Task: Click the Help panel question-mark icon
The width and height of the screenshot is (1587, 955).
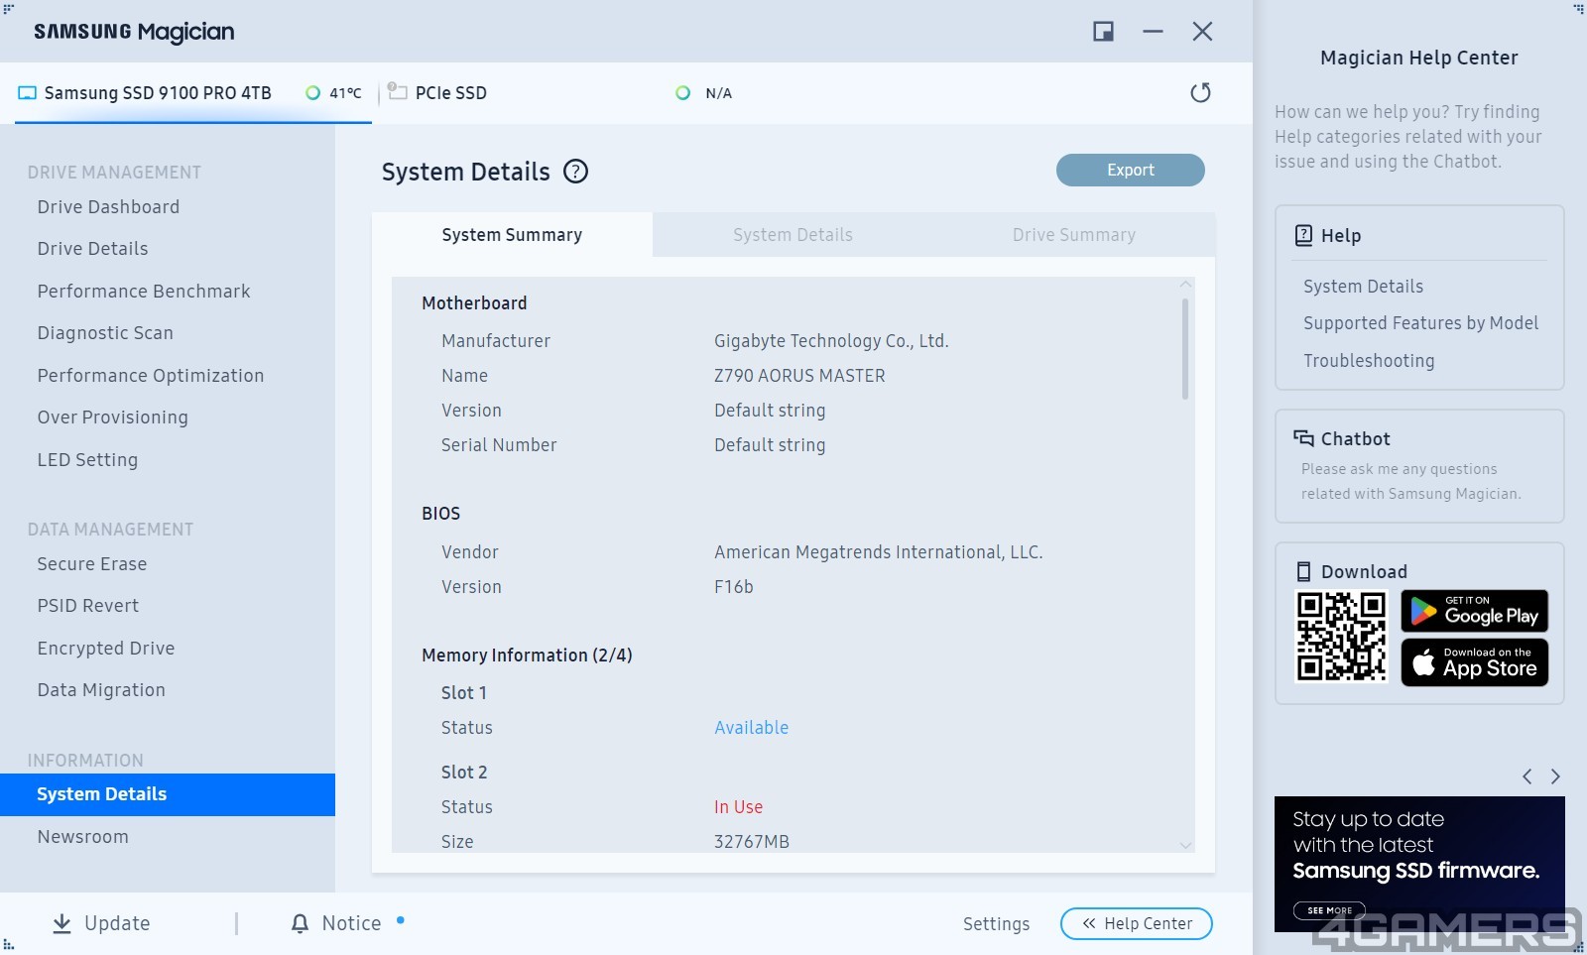Action: point(1303,235)
